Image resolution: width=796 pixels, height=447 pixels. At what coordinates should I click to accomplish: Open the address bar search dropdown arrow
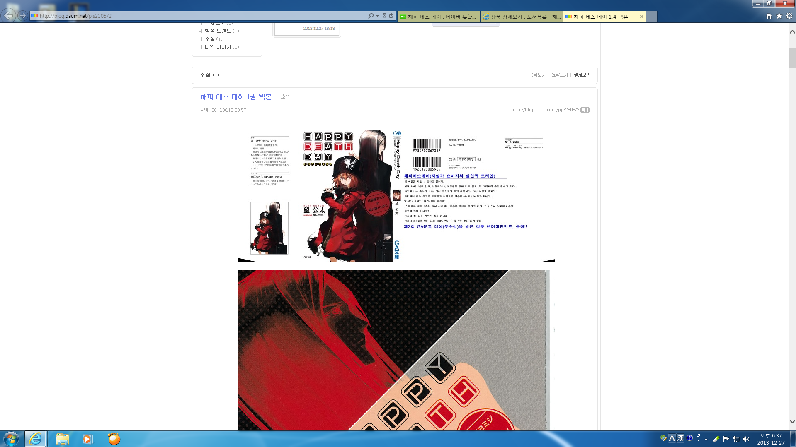[x=377, y=16]
